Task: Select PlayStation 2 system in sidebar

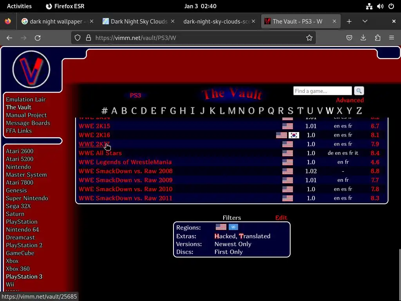Action: coord(24,245)
